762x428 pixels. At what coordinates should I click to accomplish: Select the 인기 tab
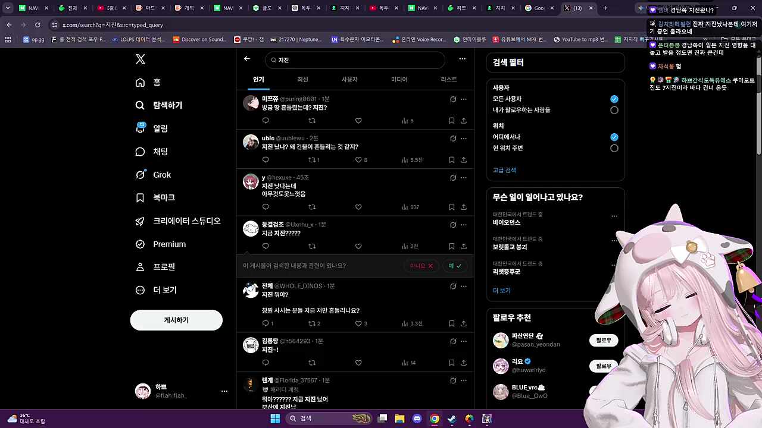point(258,80)
